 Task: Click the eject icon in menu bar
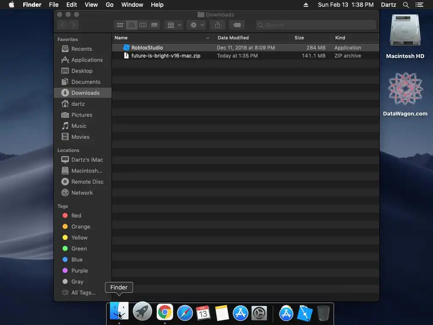(306, 5)
